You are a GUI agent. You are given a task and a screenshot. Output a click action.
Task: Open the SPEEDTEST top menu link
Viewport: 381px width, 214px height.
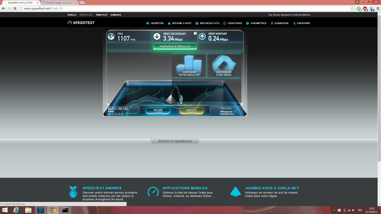[x=86, y=15]
